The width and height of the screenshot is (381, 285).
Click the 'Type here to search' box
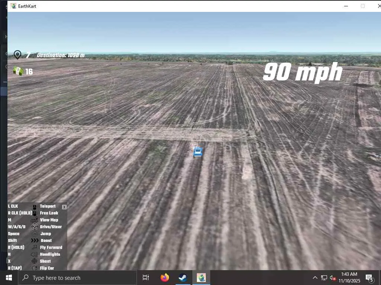77,278
